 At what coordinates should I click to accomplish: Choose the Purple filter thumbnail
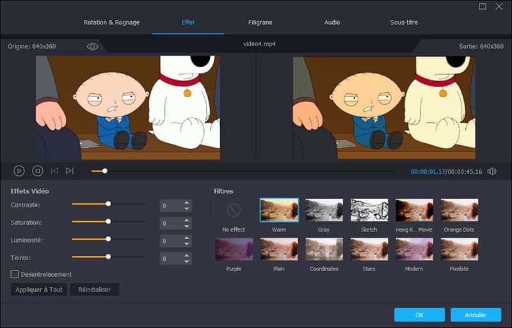click(234, 249)
